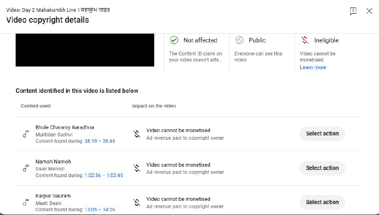Open Select action for Karpur Gauram
The width and height of the screenshot is (379, 215).
tap(322, 202)
